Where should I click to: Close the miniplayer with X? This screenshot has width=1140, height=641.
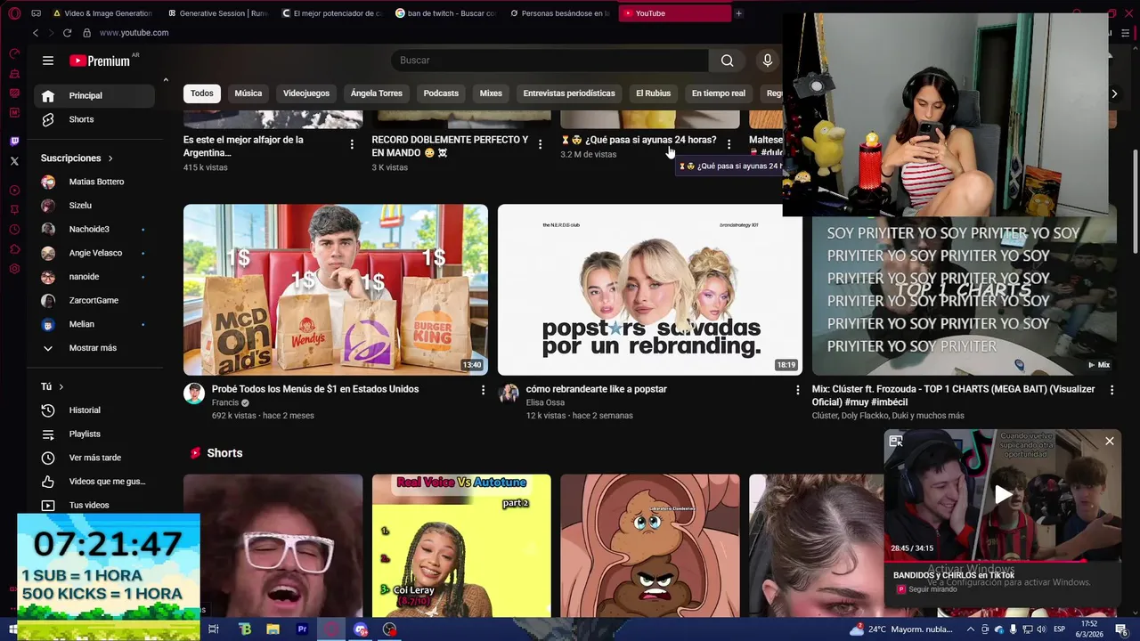point(1109,441)
